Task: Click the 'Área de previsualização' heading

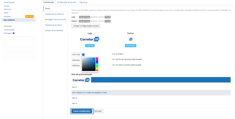Action: click(x=82, y=74)
